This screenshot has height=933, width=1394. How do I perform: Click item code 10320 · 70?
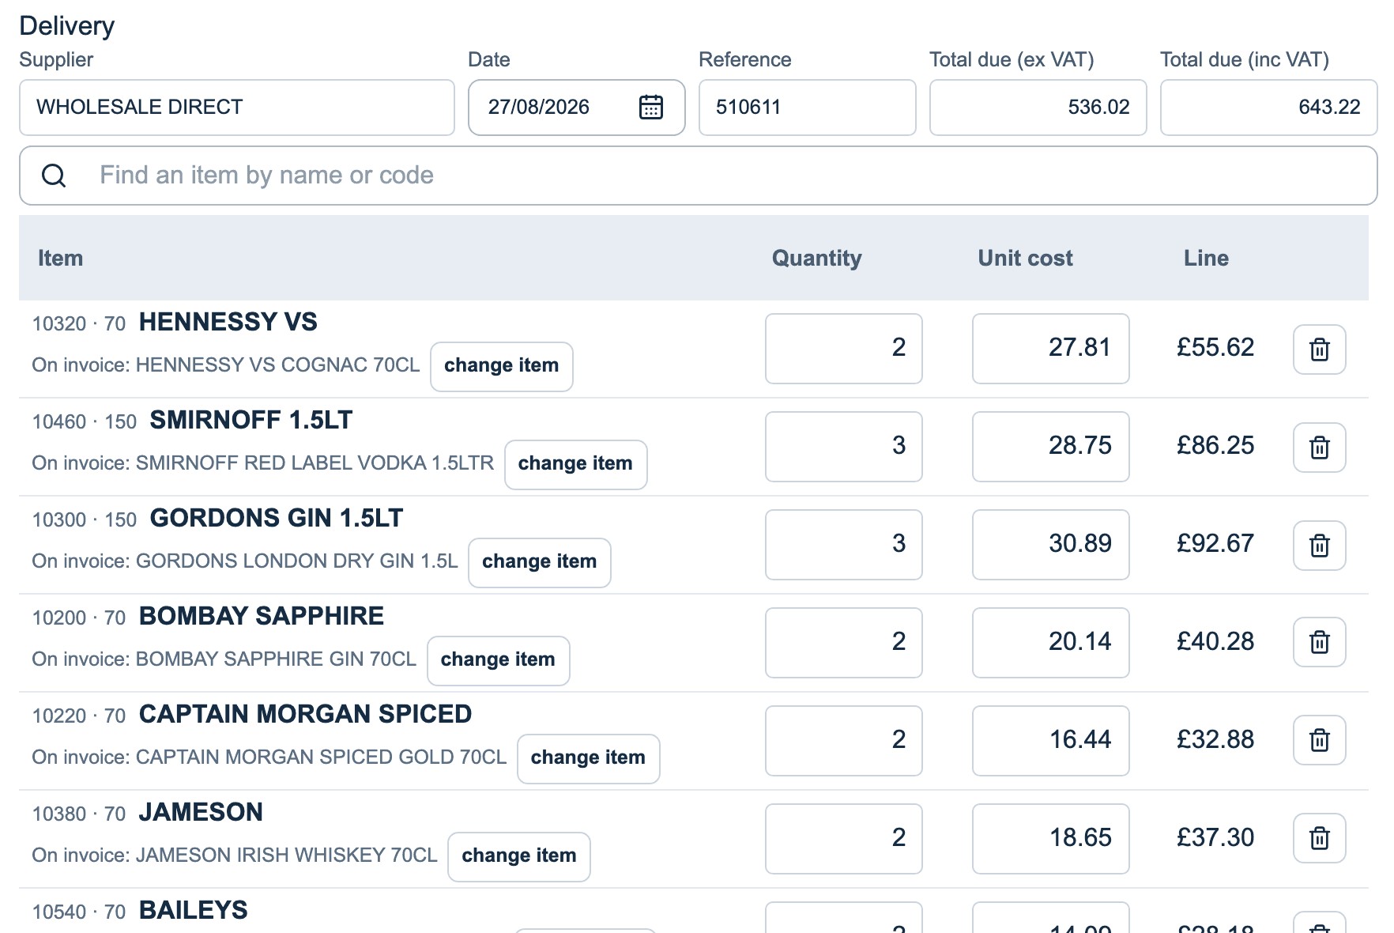click(x=79, y=324)
